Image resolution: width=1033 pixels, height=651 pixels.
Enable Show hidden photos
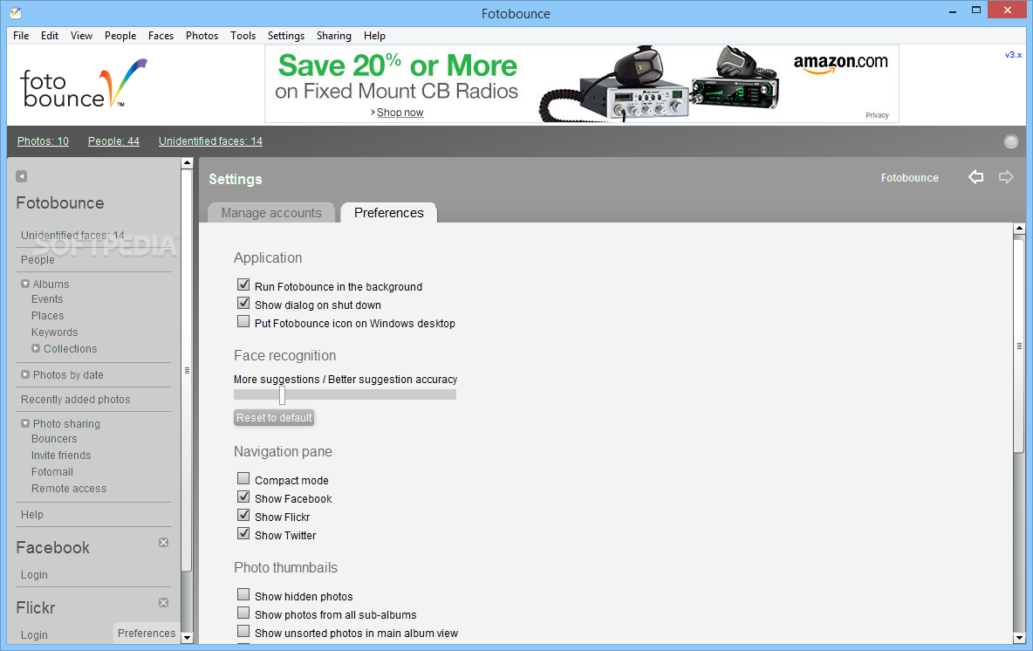click(243, 595)
